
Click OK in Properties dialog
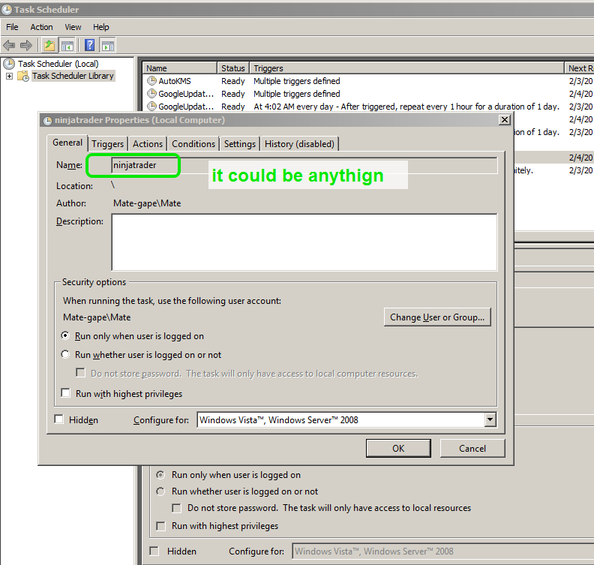coord(398,448)
